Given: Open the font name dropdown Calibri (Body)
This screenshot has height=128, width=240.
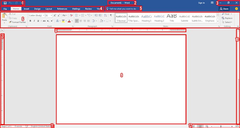Looking at the screenshot, I should [x=36, y=15].
